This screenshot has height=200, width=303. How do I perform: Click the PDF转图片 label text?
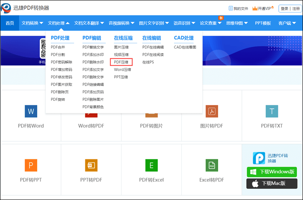[x=151, y=126]
